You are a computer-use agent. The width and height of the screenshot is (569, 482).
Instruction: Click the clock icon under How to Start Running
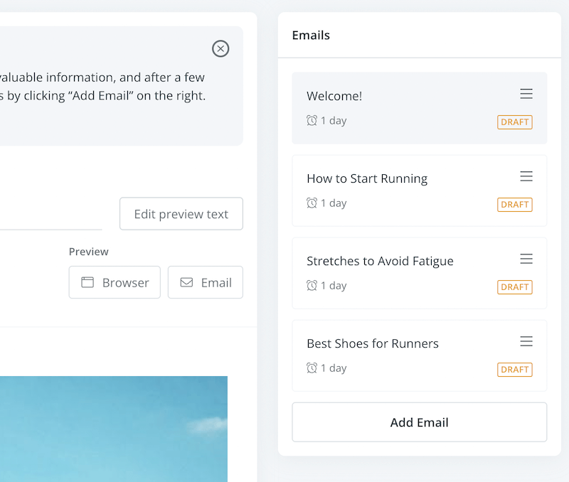312,203
